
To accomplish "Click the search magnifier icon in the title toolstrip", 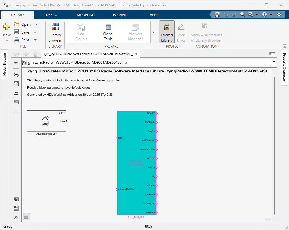I will tap(242, 14).
